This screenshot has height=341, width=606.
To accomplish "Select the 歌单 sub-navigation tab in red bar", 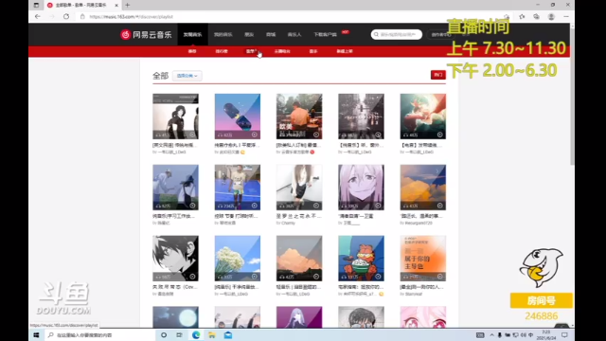I will click(x=251, y=51).
